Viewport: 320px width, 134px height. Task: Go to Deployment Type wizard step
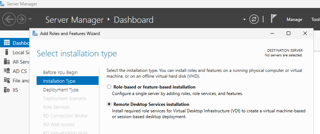[61, 90]
